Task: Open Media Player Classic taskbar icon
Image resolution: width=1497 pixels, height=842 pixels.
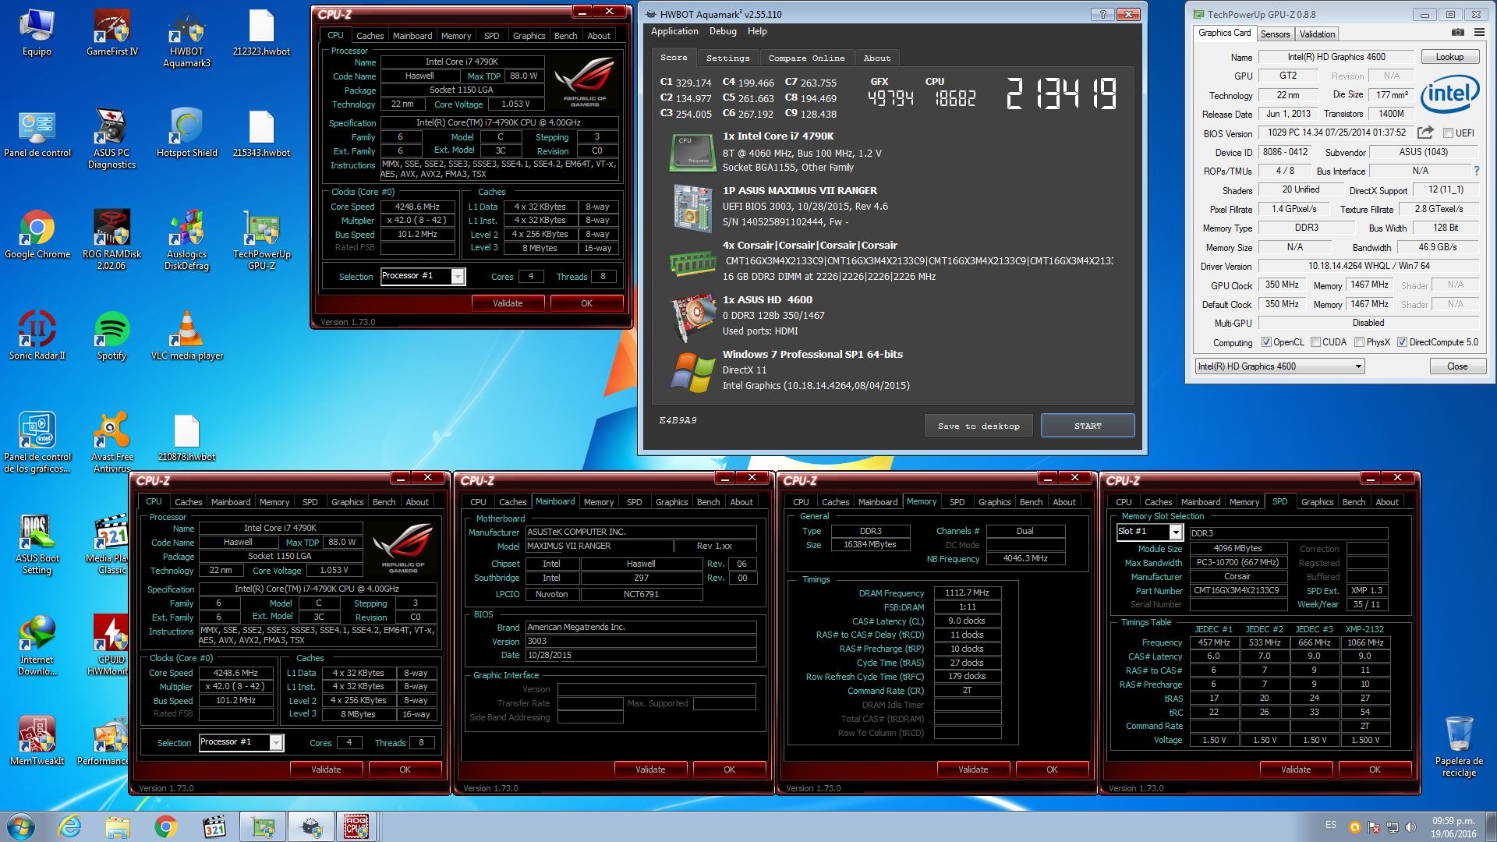Action: (214, 826)
